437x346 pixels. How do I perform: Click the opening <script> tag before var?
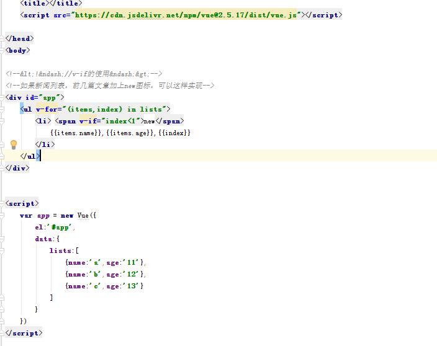click(22, 204)
